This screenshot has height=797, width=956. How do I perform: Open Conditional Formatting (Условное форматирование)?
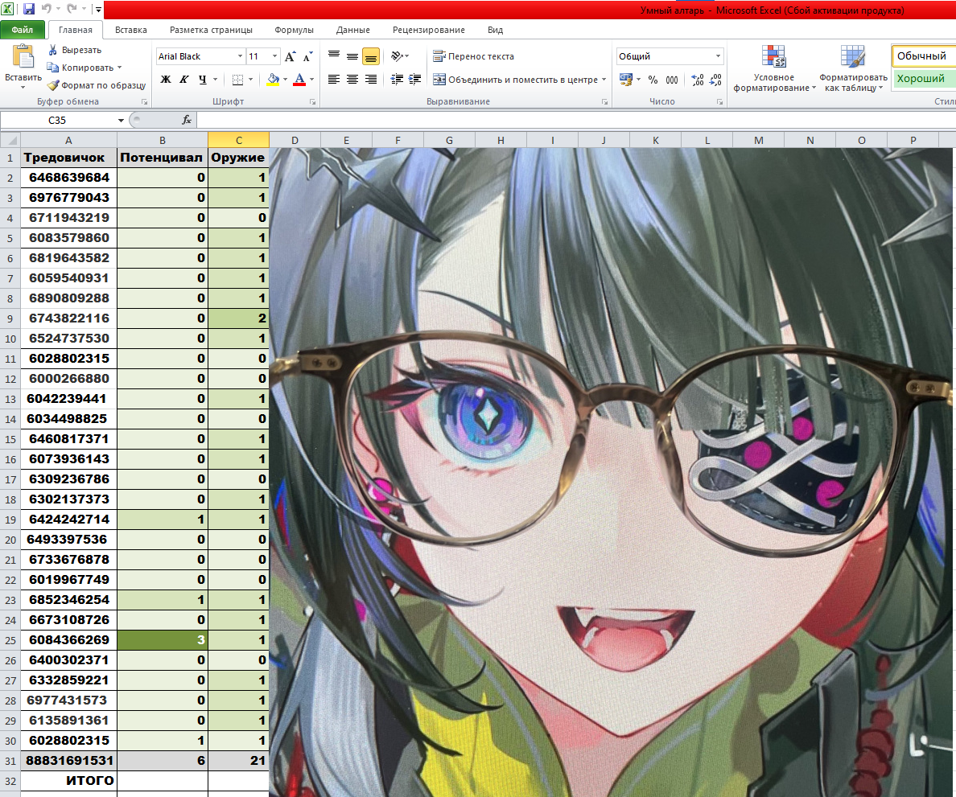click(x=773, y=68)
